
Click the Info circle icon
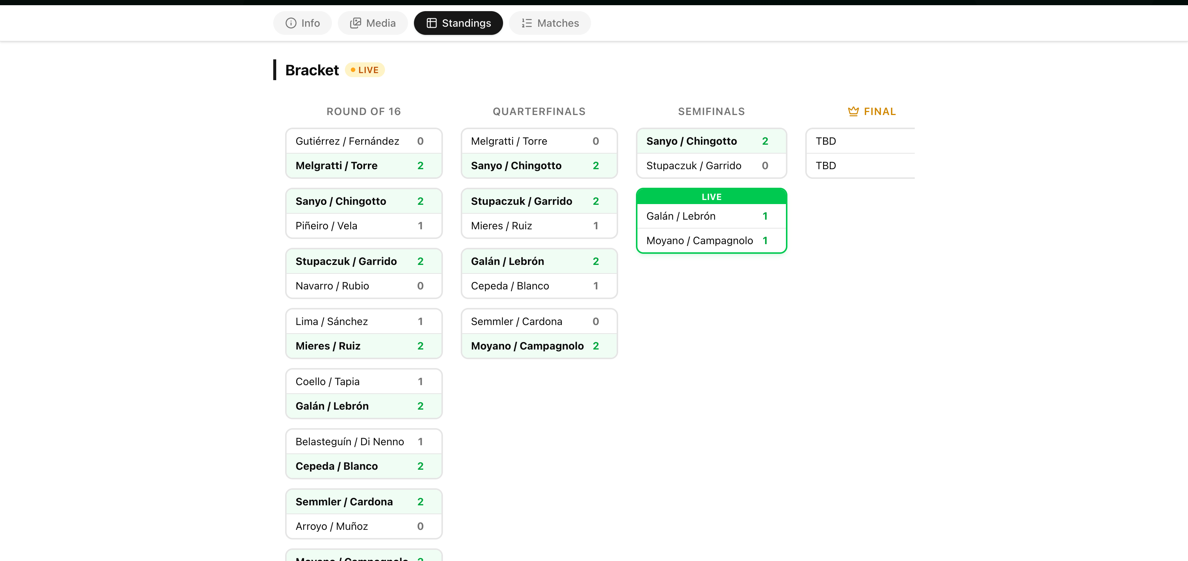[x=291, y=23]
